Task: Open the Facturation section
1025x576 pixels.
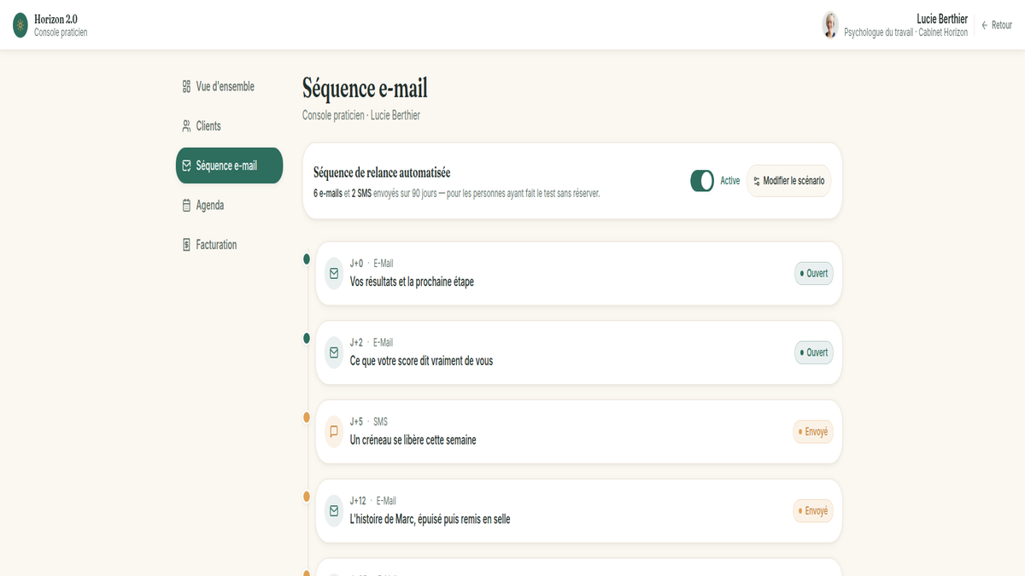Action: pyautogui.click(x=229, y=244)
